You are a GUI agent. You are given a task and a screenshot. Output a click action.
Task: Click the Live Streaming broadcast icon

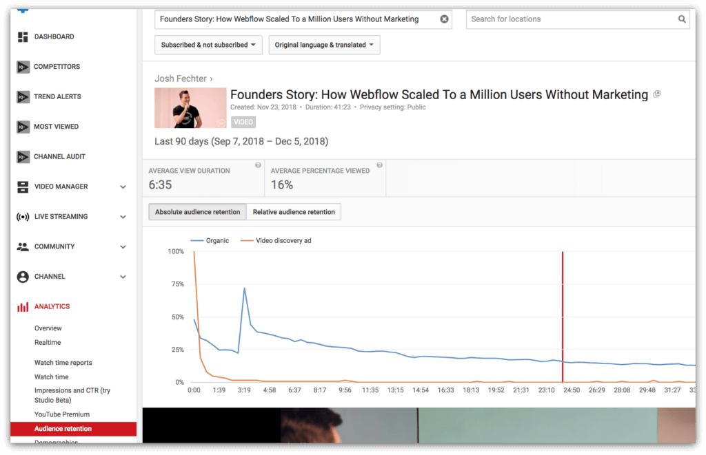23,217
